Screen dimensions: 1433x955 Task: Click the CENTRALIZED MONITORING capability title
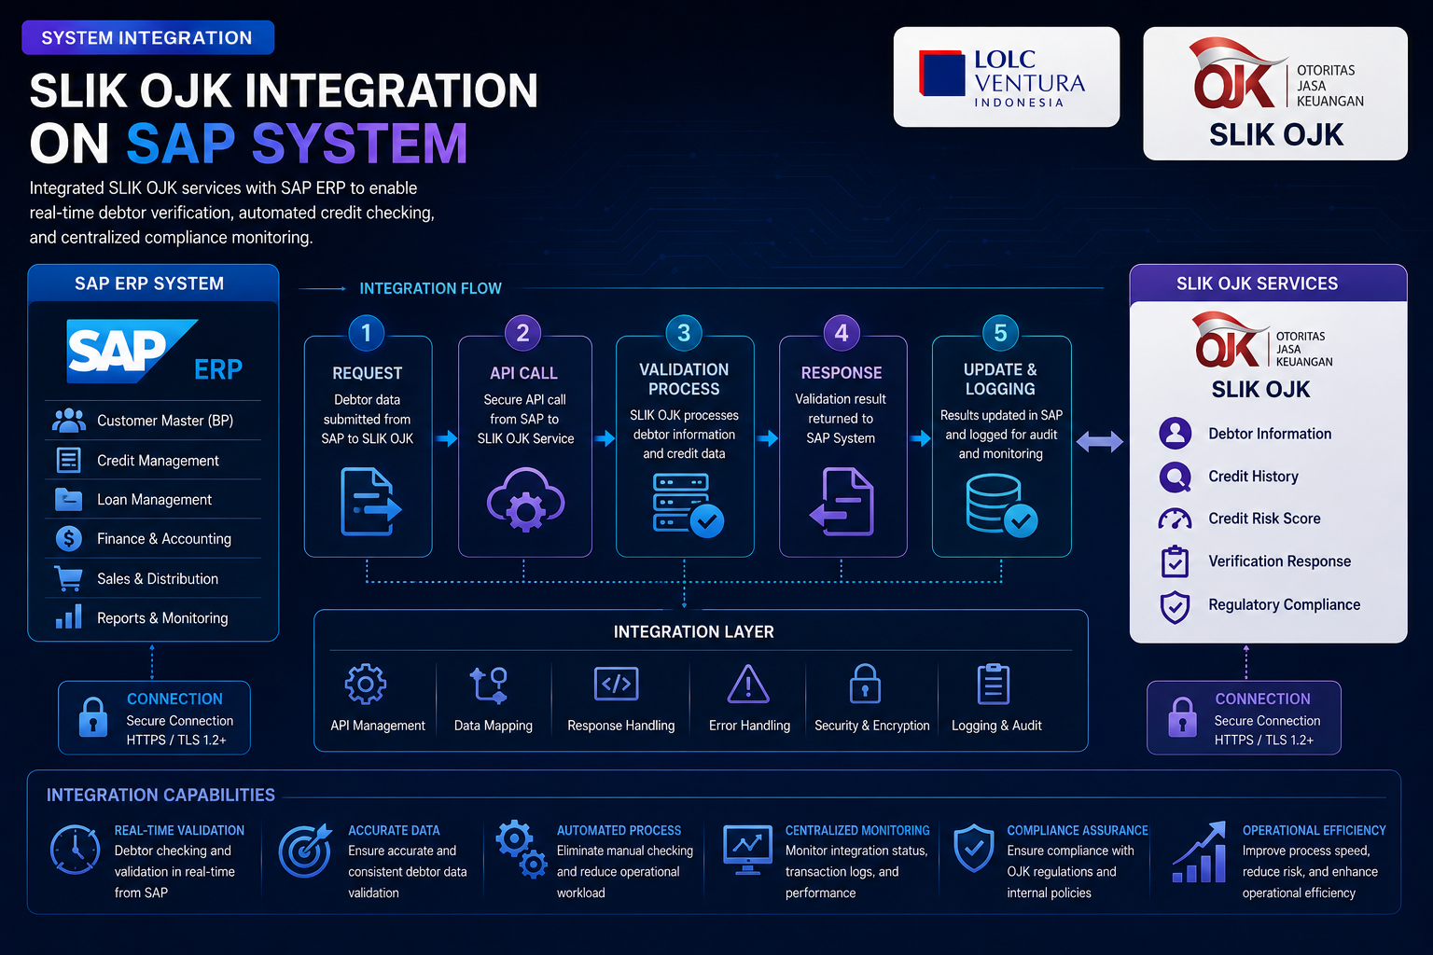(x=857, y=830)
